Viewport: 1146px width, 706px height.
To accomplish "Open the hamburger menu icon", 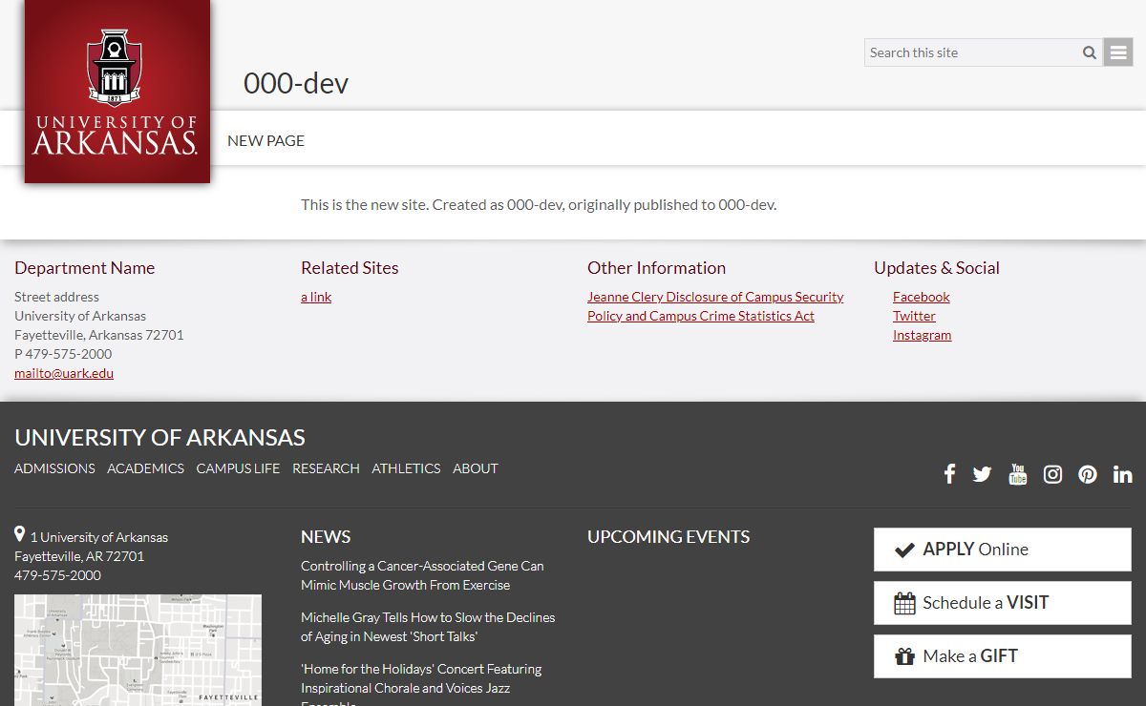I will click(x=1118, y=52).
